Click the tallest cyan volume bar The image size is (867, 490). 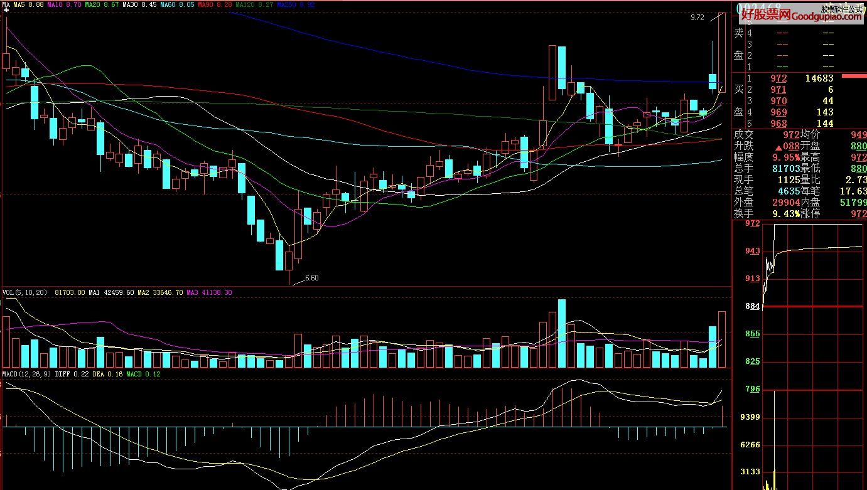click(x=562, y=333)
